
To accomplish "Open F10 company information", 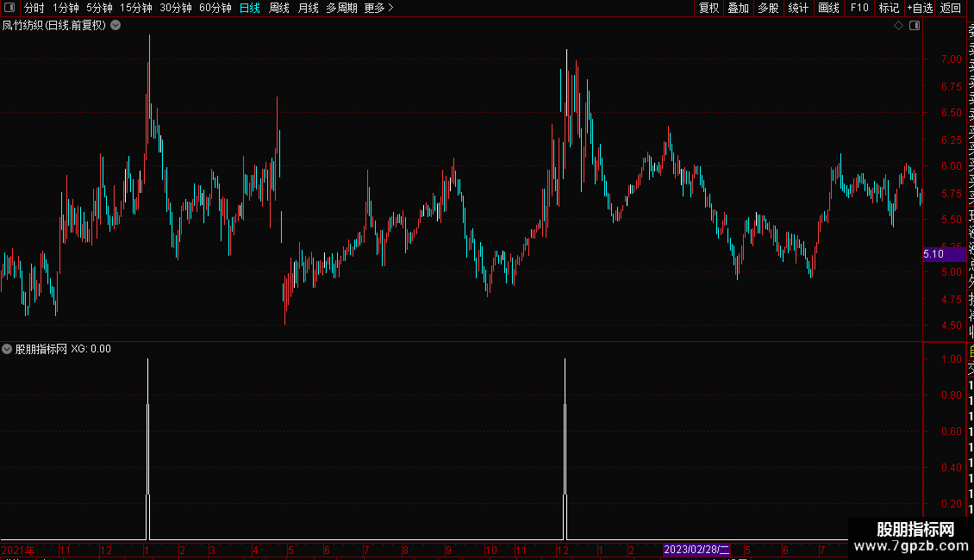I will [859, 8].
